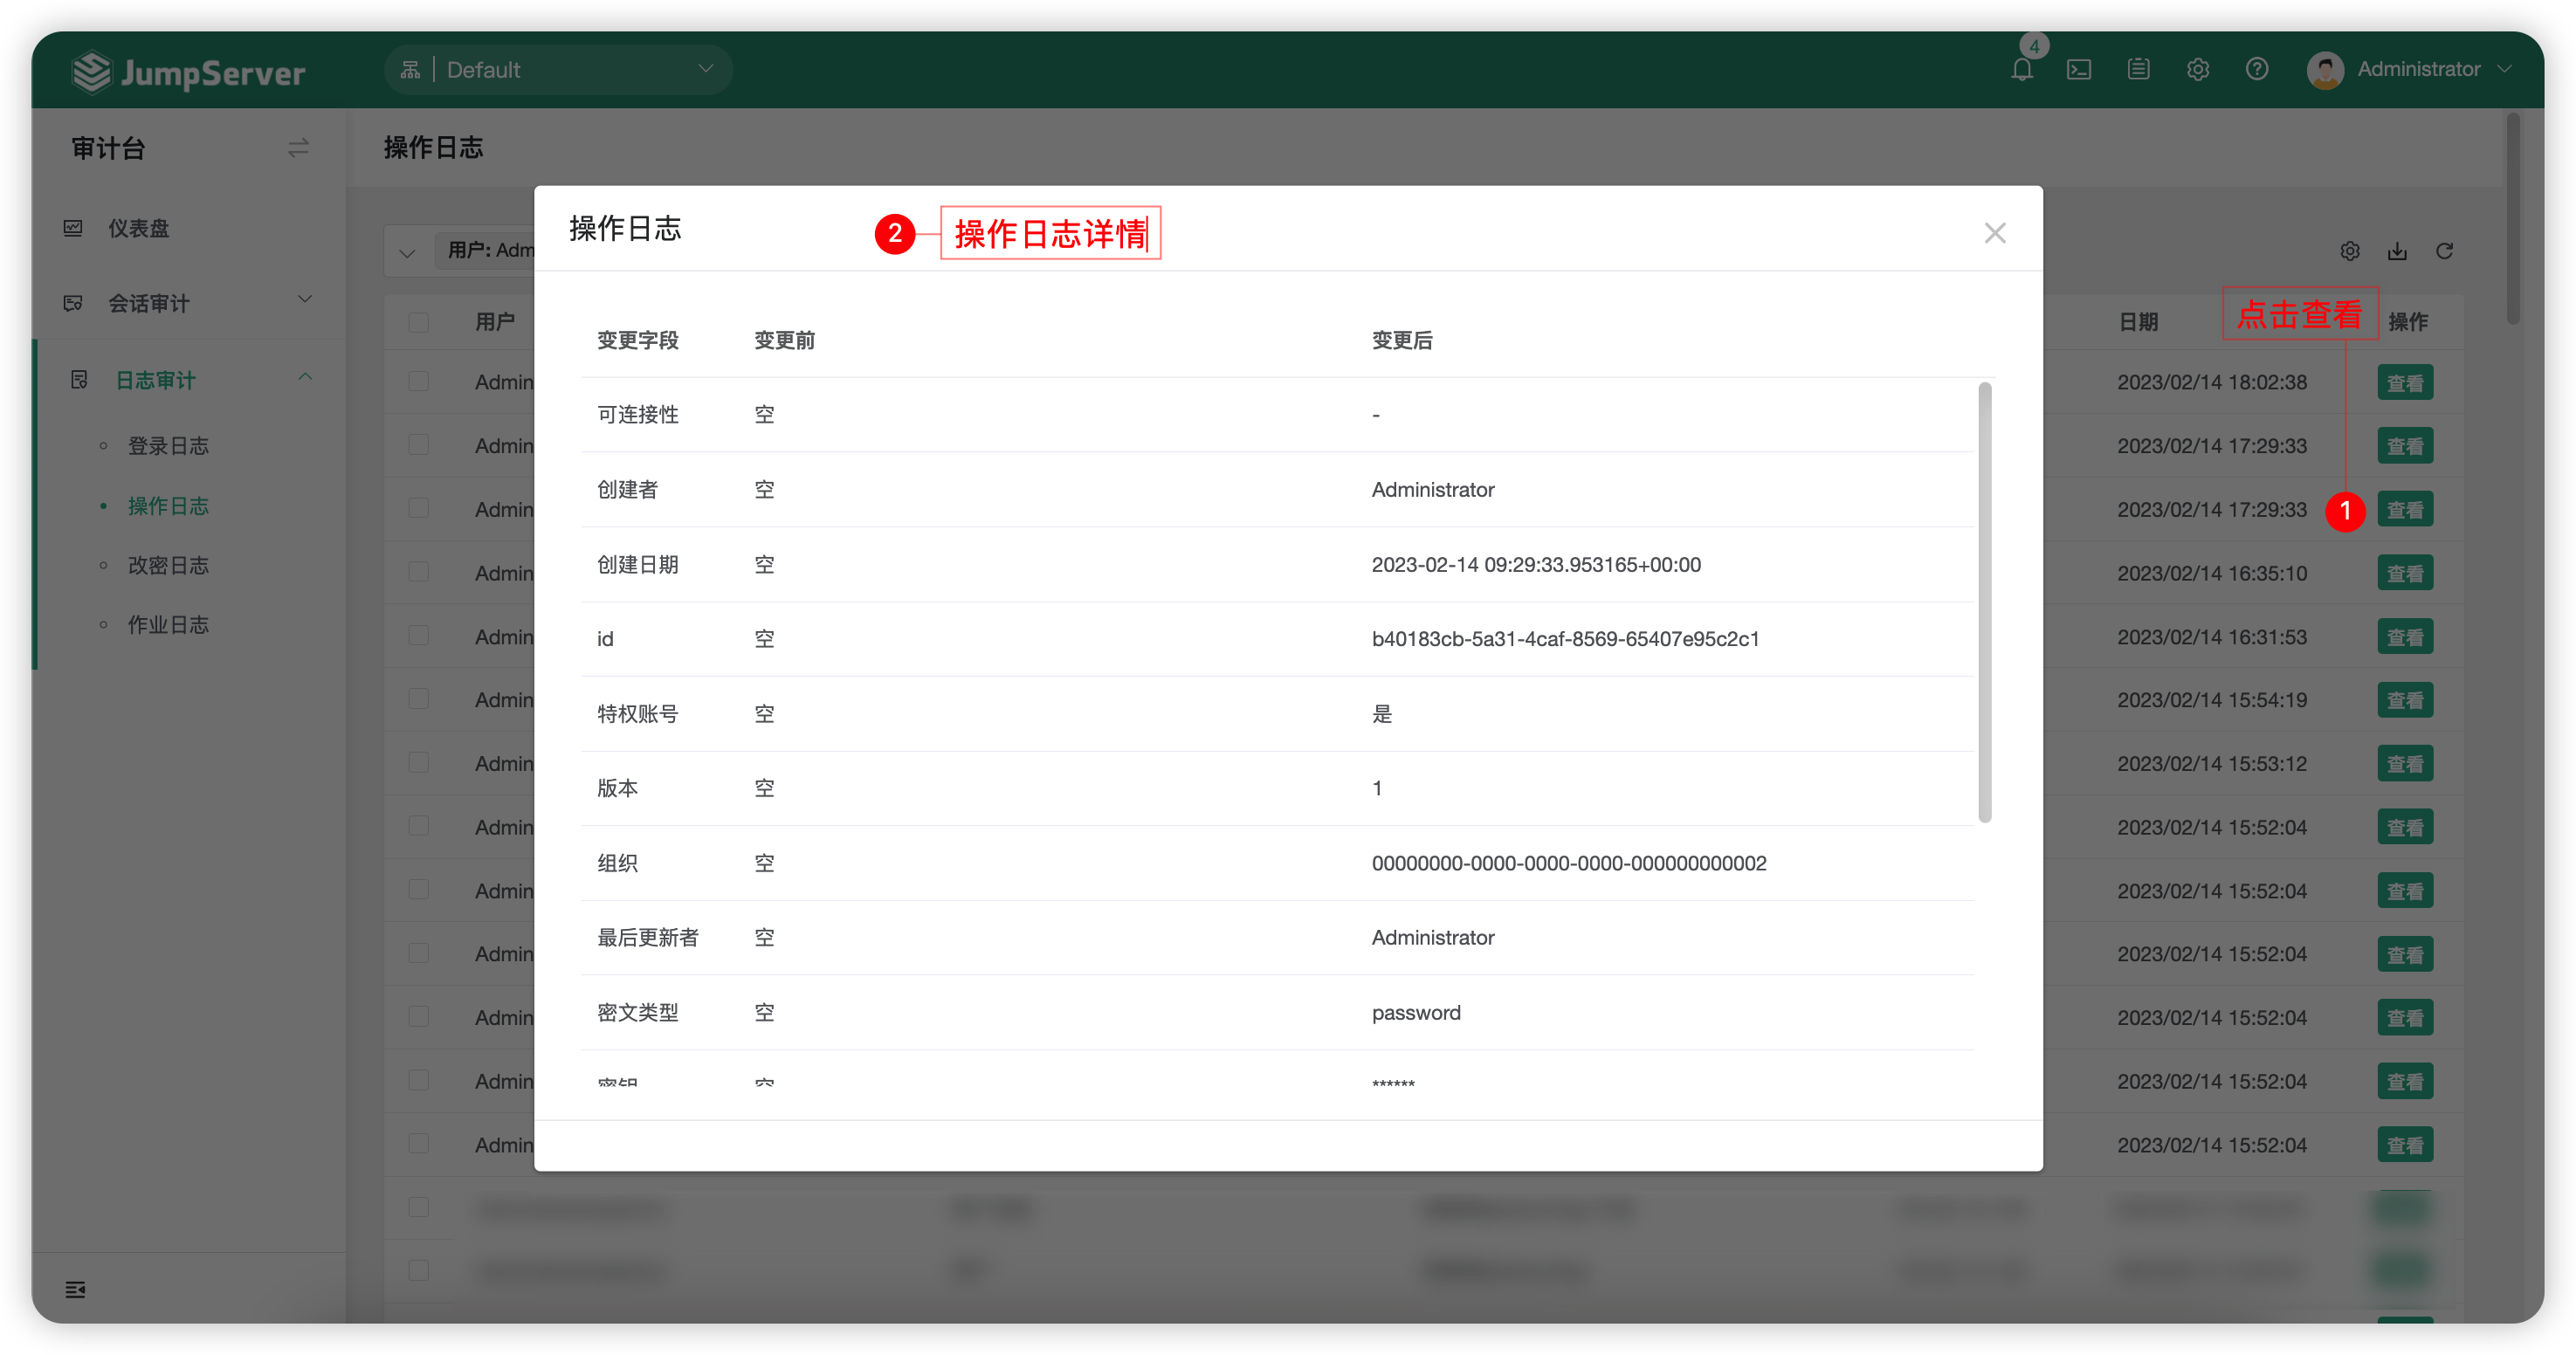Open 登录日志 submenu item
The image size is (2576, 1355).
[168, 446]
